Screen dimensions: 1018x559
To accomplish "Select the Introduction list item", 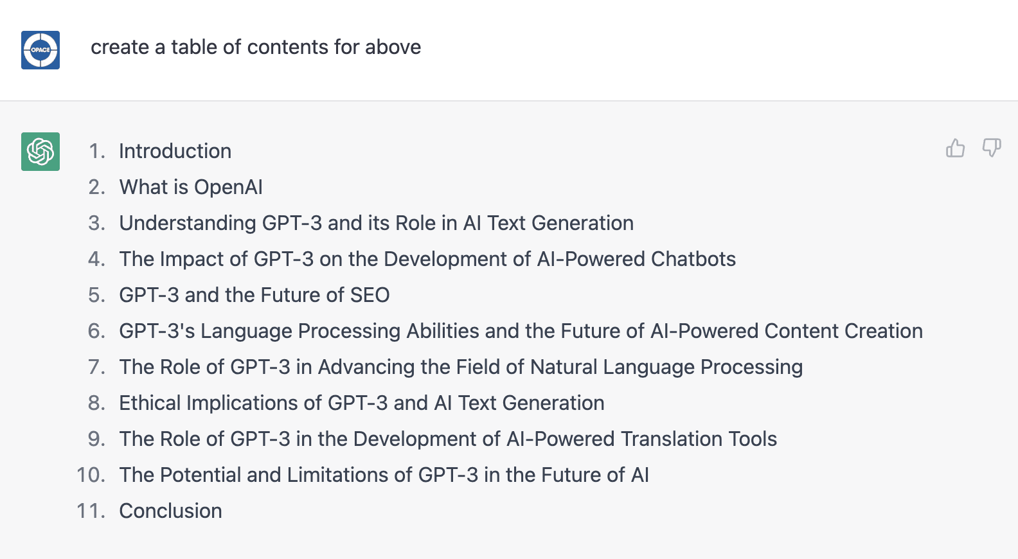I will (x=175, y=151).
